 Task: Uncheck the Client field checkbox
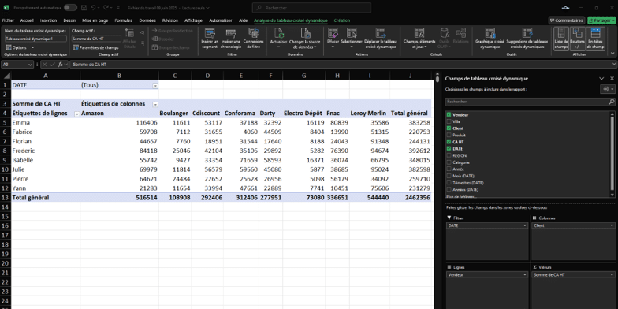coord(449,128)
